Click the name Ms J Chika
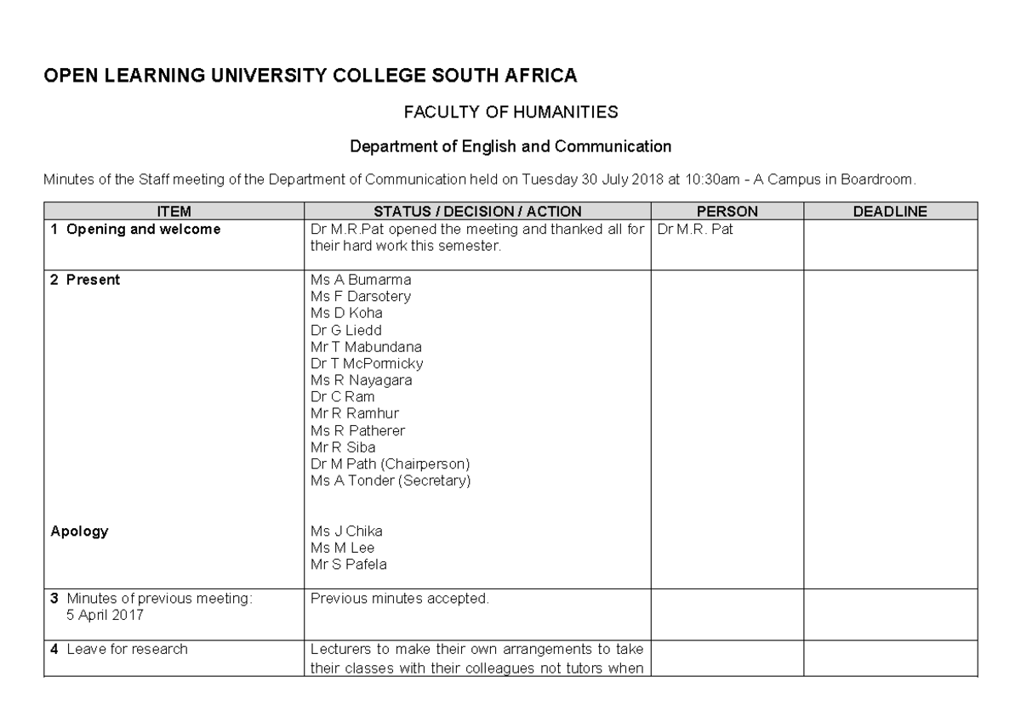This screenshot has width=1021, height=722. point(346,531)
